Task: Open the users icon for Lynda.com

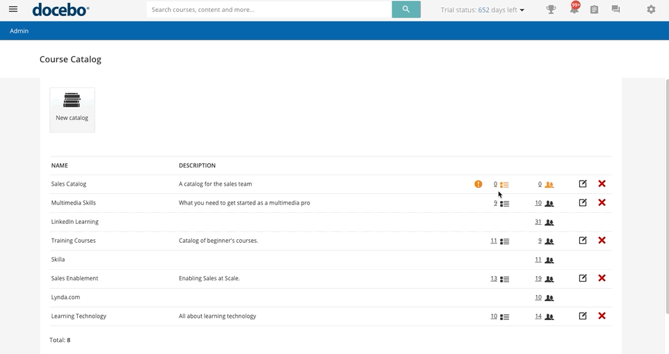Action: pyautogui.click(x=549, y=298)
